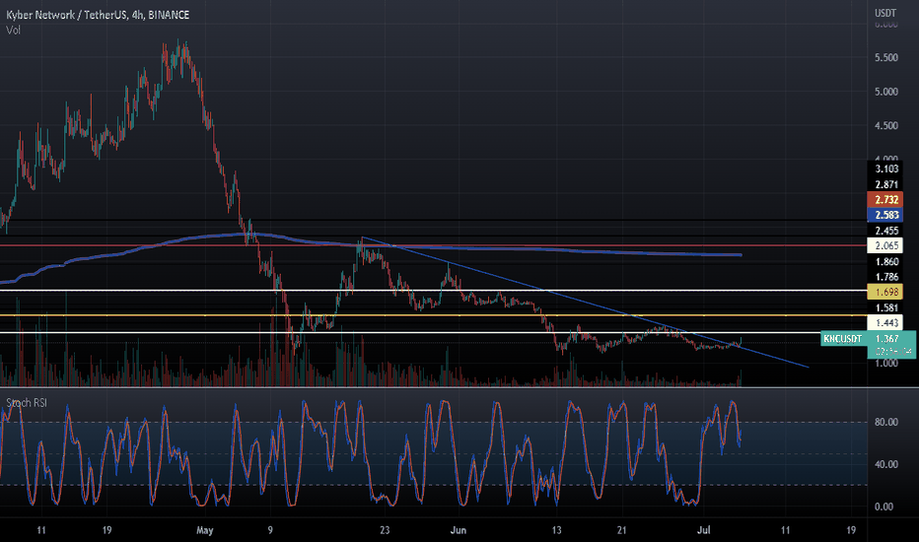Click the 23 date label on time axis

point(385,530)
